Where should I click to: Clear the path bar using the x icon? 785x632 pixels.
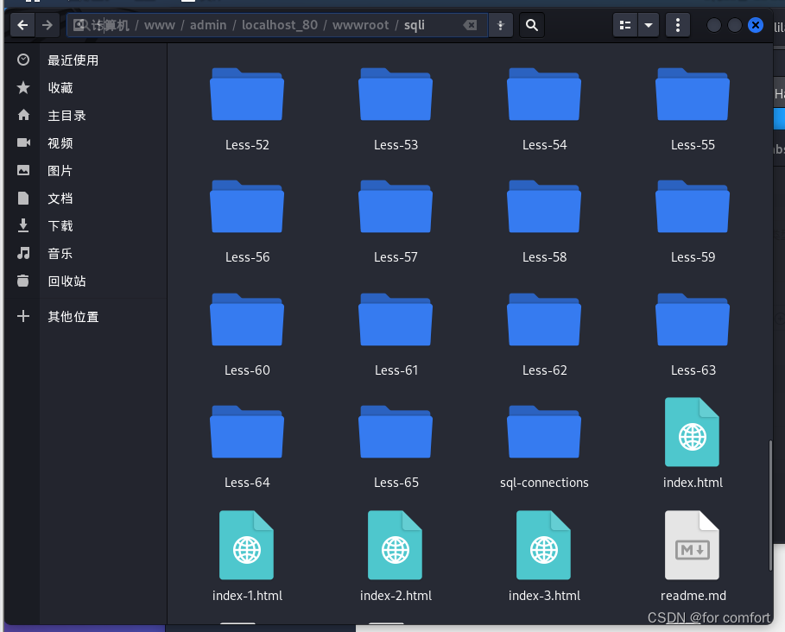[470, 25]
